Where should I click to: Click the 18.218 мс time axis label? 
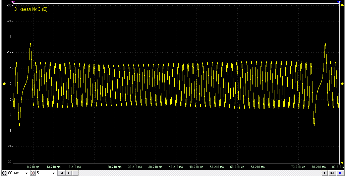coord(74,167)
